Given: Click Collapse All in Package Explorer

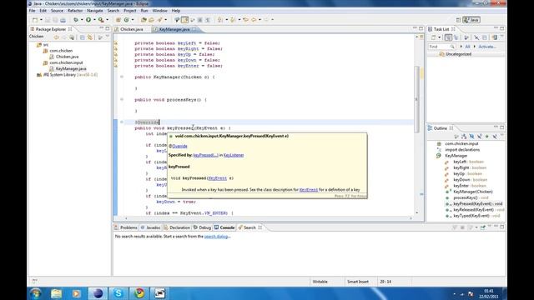Looking at the screenshot, I should (82, 37).
